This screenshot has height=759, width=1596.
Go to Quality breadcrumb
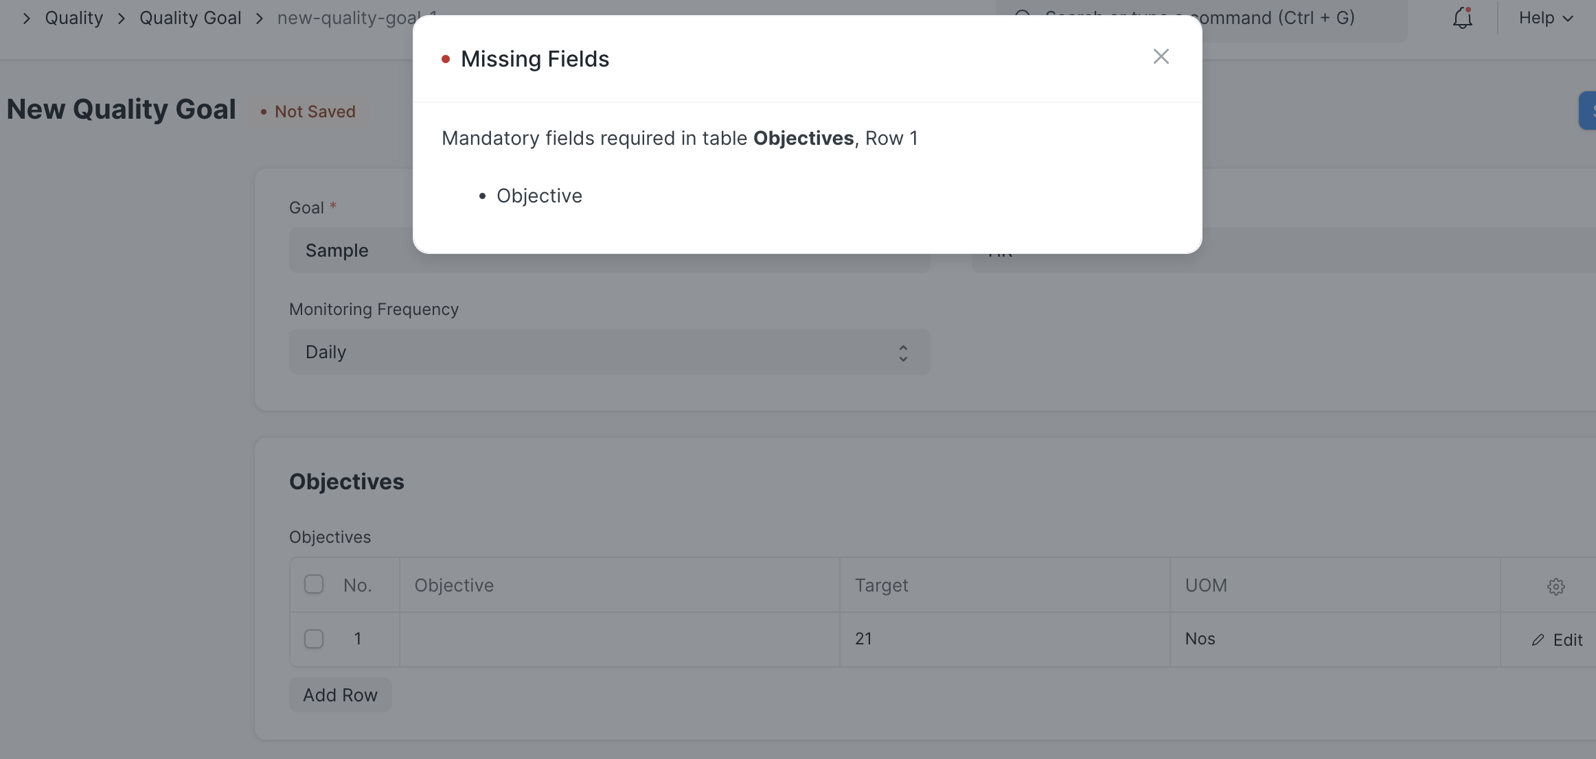(x=73, y=18)
